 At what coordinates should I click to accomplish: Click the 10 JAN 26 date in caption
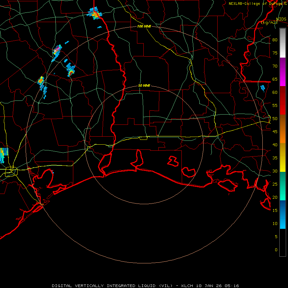point(209,286)
